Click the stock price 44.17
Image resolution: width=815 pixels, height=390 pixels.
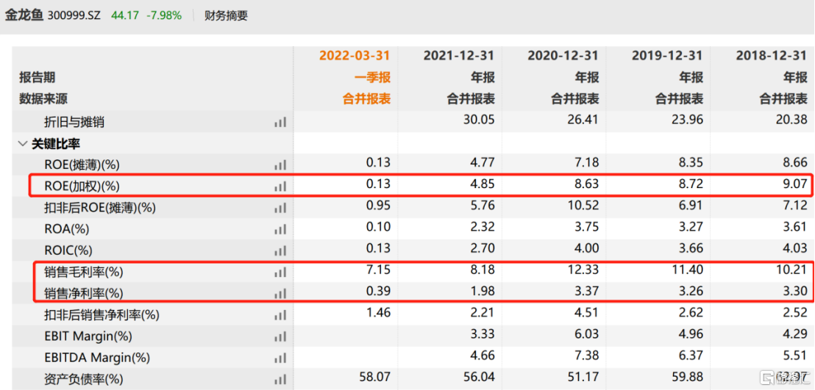[125, 15]
